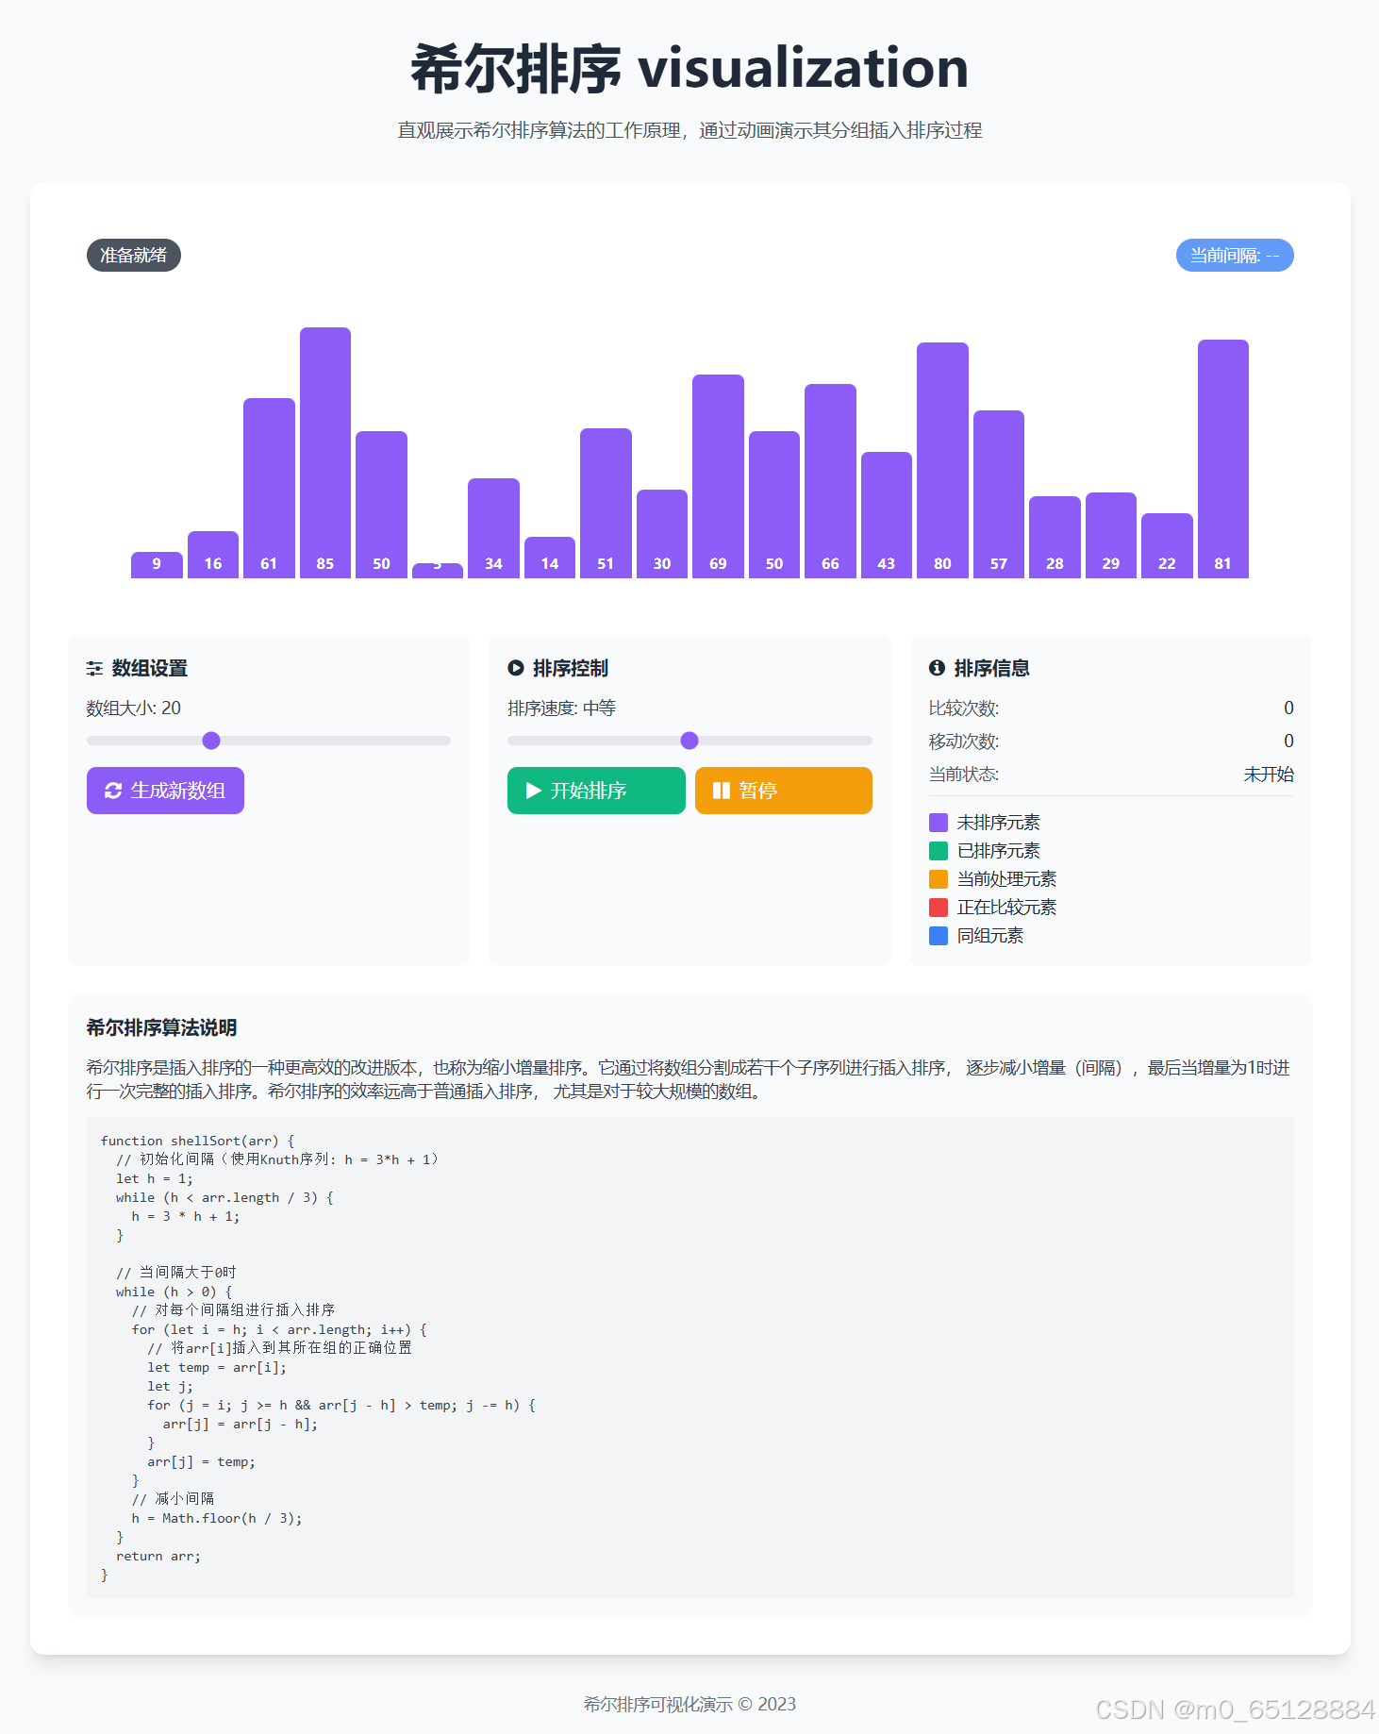Click the 希尔排序算法说明 heading
The width and height of the screenshot is (1379, 1734).
point(161,1027)
